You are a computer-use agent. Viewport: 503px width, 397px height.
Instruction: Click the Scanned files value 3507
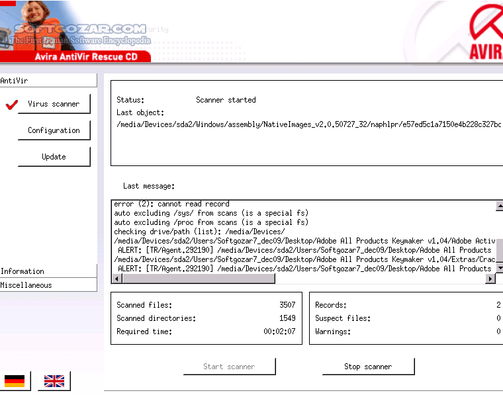tap(287, 305)
